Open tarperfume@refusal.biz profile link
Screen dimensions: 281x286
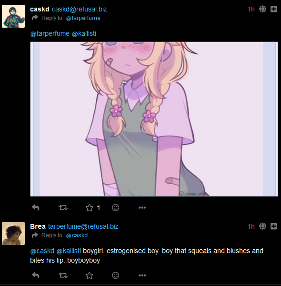coord(83,226)
